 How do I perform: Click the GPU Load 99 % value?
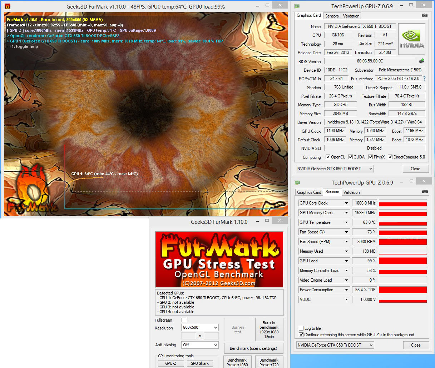point(364,261)
